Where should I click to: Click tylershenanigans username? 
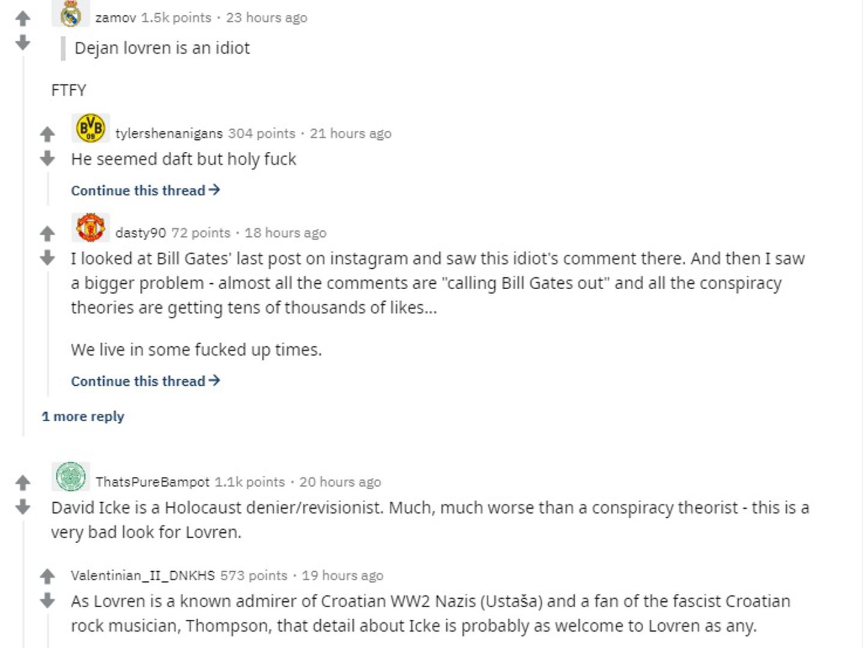point(169,133)
